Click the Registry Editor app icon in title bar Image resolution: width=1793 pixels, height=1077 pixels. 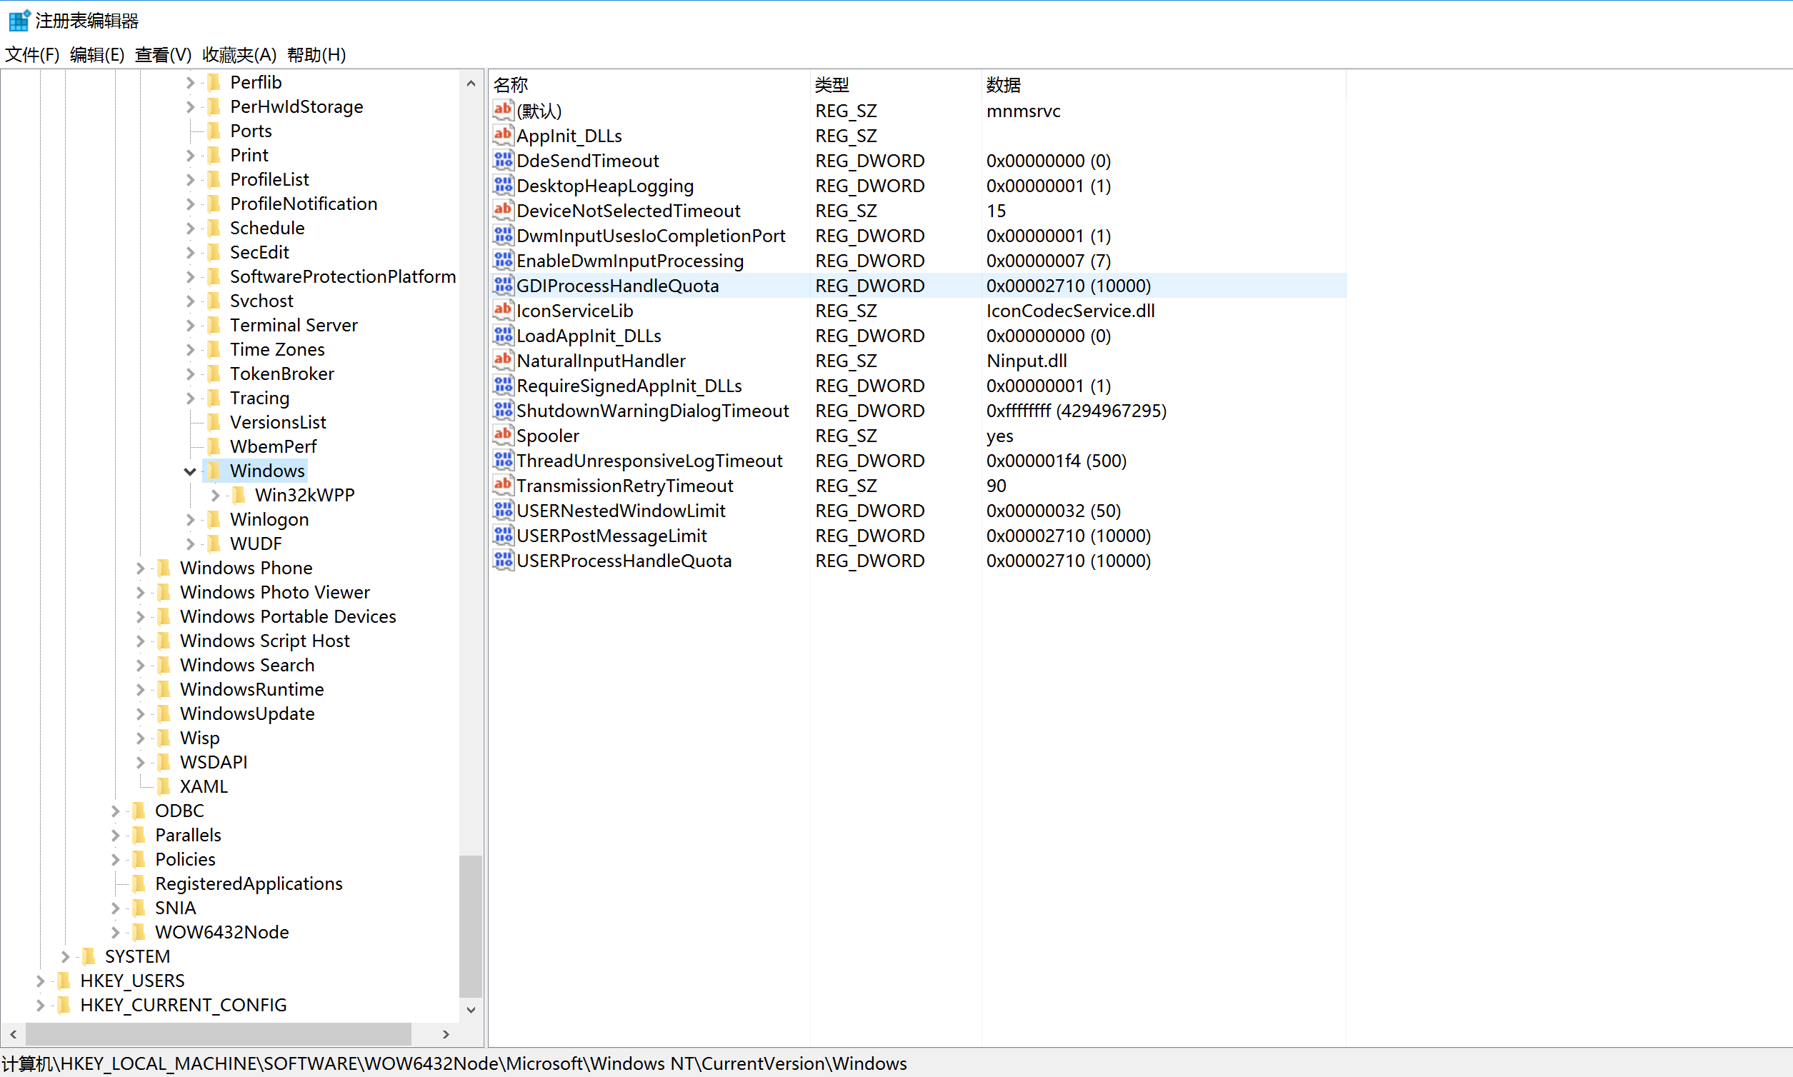click(19, 20)
